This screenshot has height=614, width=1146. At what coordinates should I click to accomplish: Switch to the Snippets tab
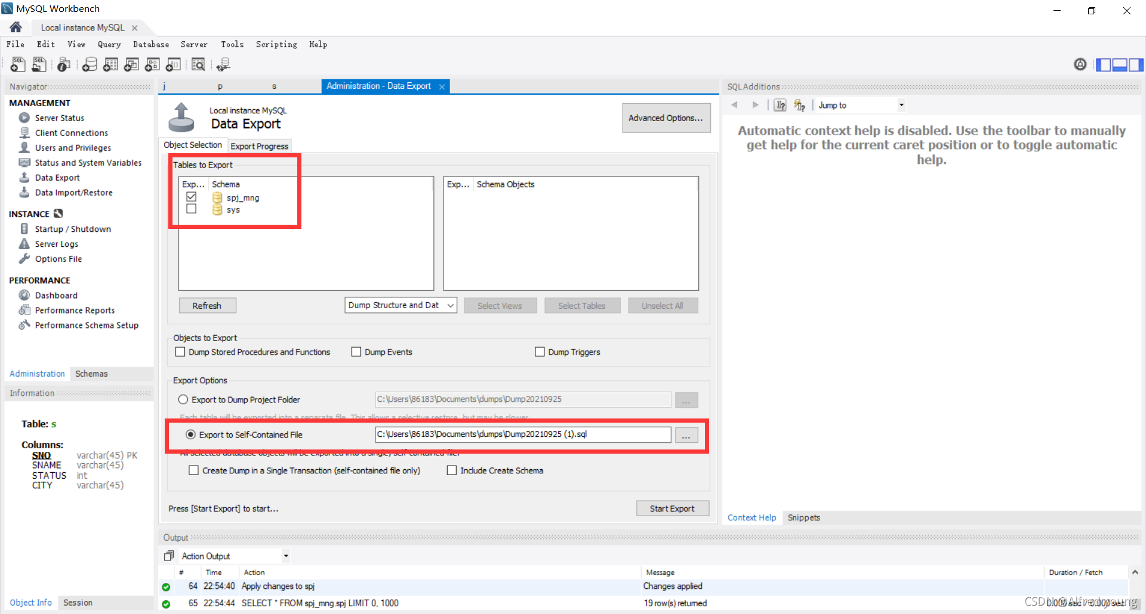(804, 517)
